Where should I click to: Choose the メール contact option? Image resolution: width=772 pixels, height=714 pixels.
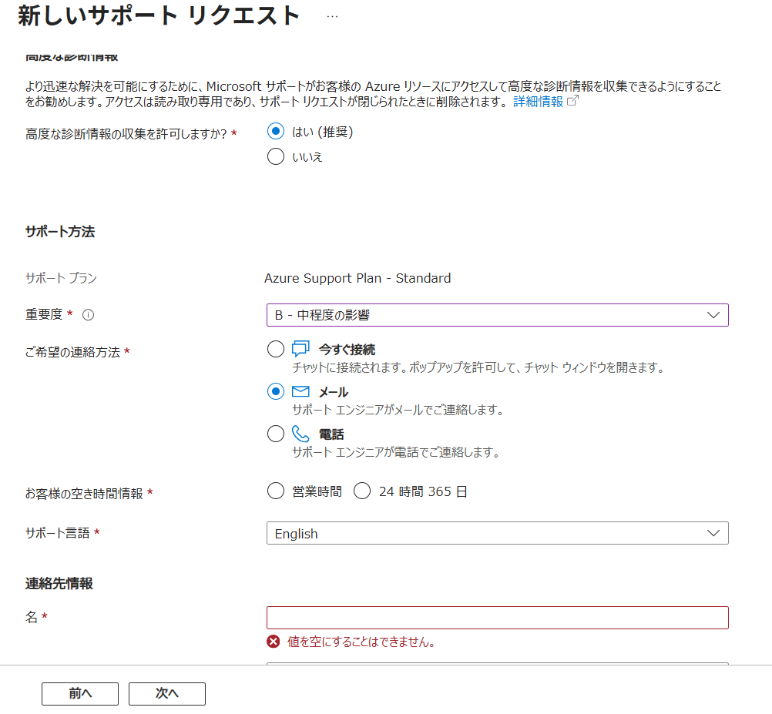click(x=276, y=392)
